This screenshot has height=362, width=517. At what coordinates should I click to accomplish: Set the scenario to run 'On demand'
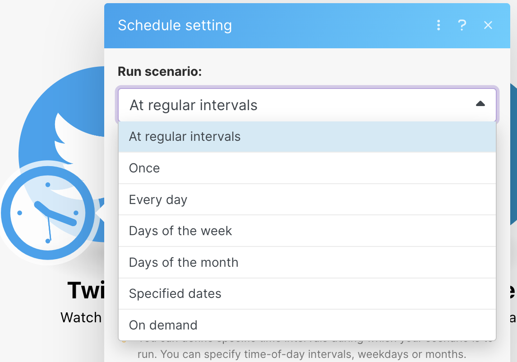(x=163, y=325)
